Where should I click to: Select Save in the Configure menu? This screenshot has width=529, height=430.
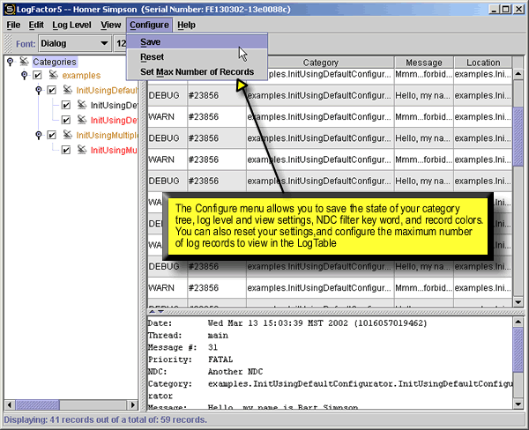[x=150, y=41]
